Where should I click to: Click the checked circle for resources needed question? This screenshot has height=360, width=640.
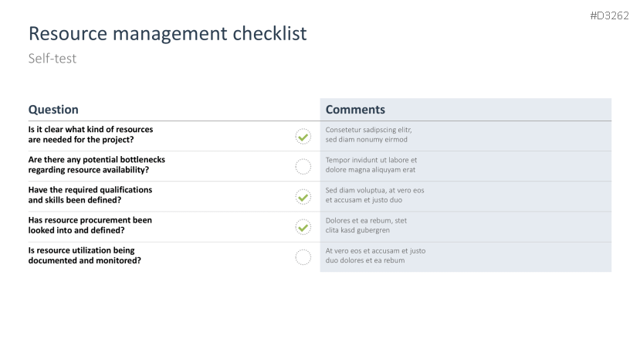coord(303,137)
